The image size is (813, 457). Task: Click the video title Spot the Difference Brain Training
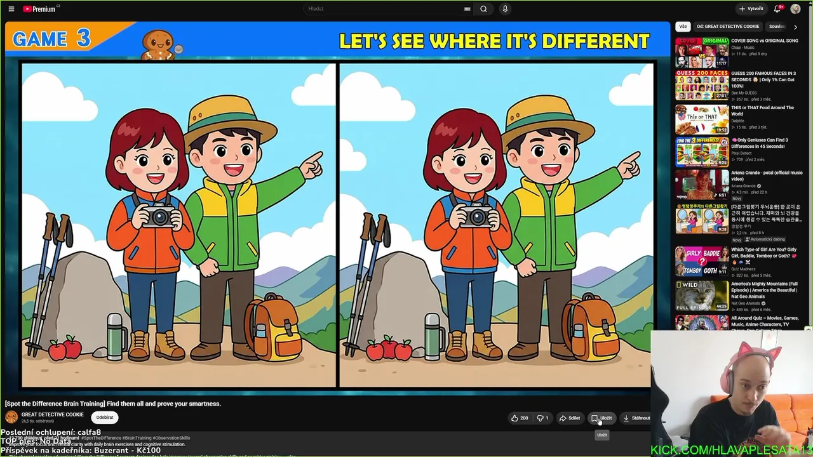click(113, 404)
